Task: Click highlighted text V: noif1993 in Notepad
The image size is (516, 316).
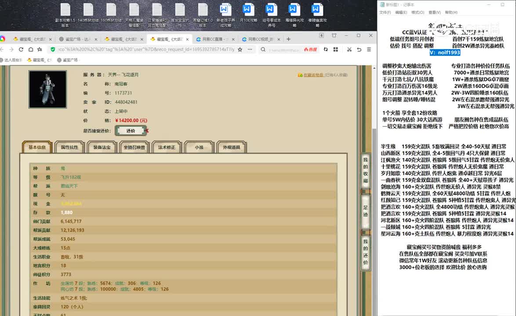Action: pyautogui.click(x=445, y=53)
